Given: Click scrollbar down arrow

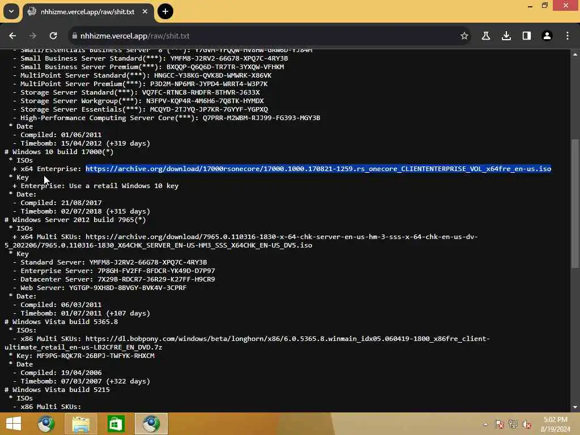Looking at the screenshot, I should coord(575,407).
